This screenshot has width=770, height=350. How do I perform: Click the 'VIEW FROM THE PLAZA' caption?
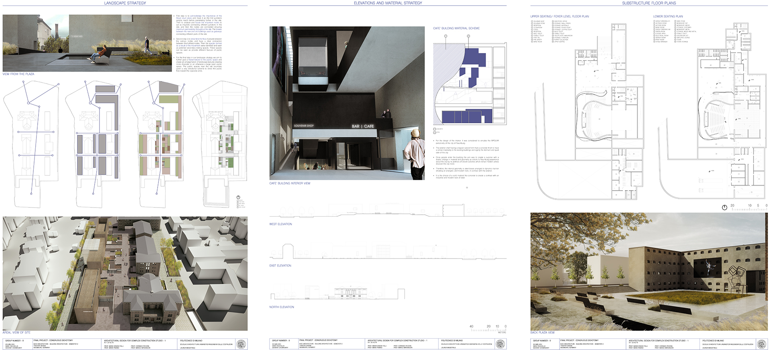point(18,74)
